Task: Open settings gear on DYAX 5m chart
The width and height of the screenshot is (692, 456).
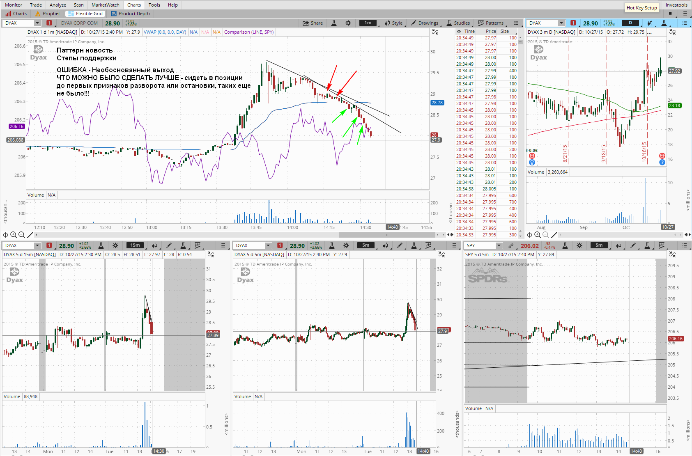Action: (346, 245)
